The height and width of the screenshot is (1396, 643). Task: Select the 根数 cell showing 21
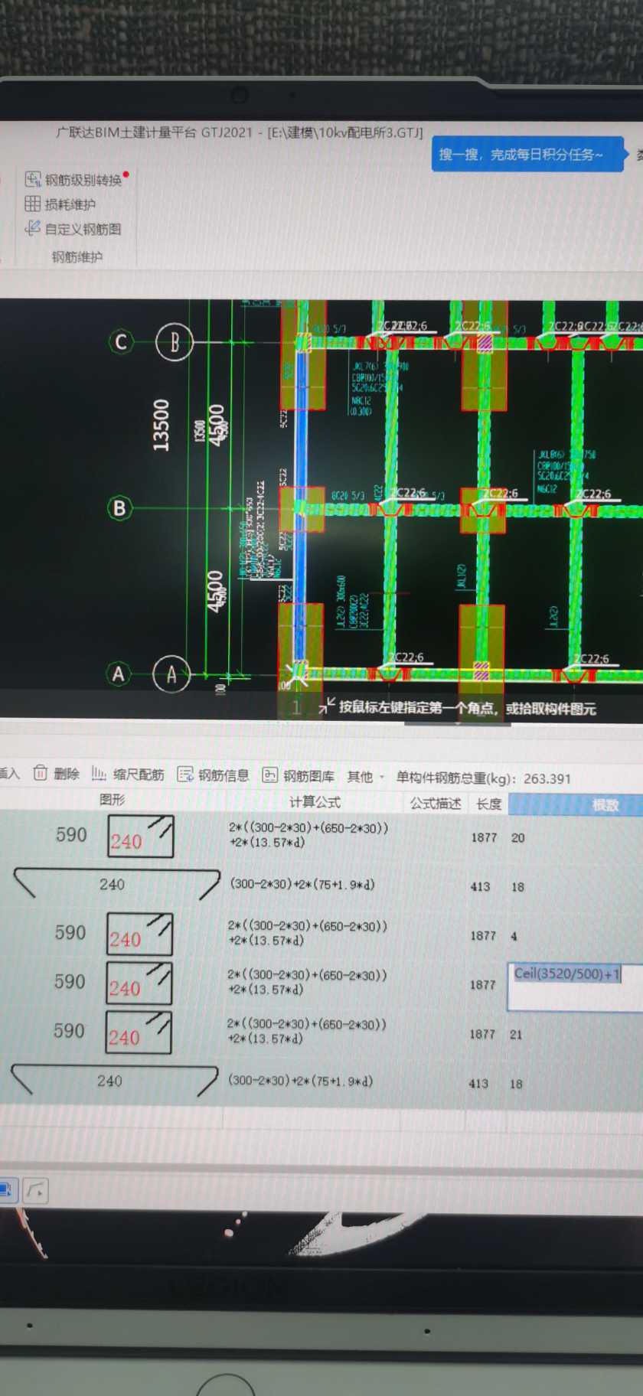coord(516,1034)
